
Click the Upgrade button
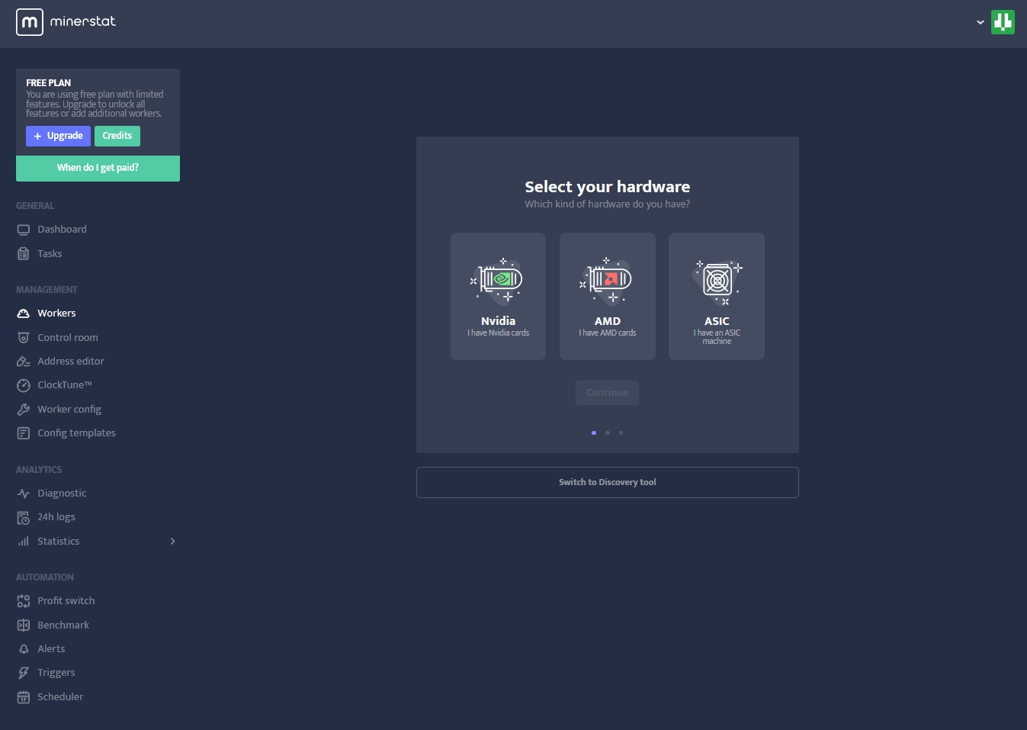(58, 136)
